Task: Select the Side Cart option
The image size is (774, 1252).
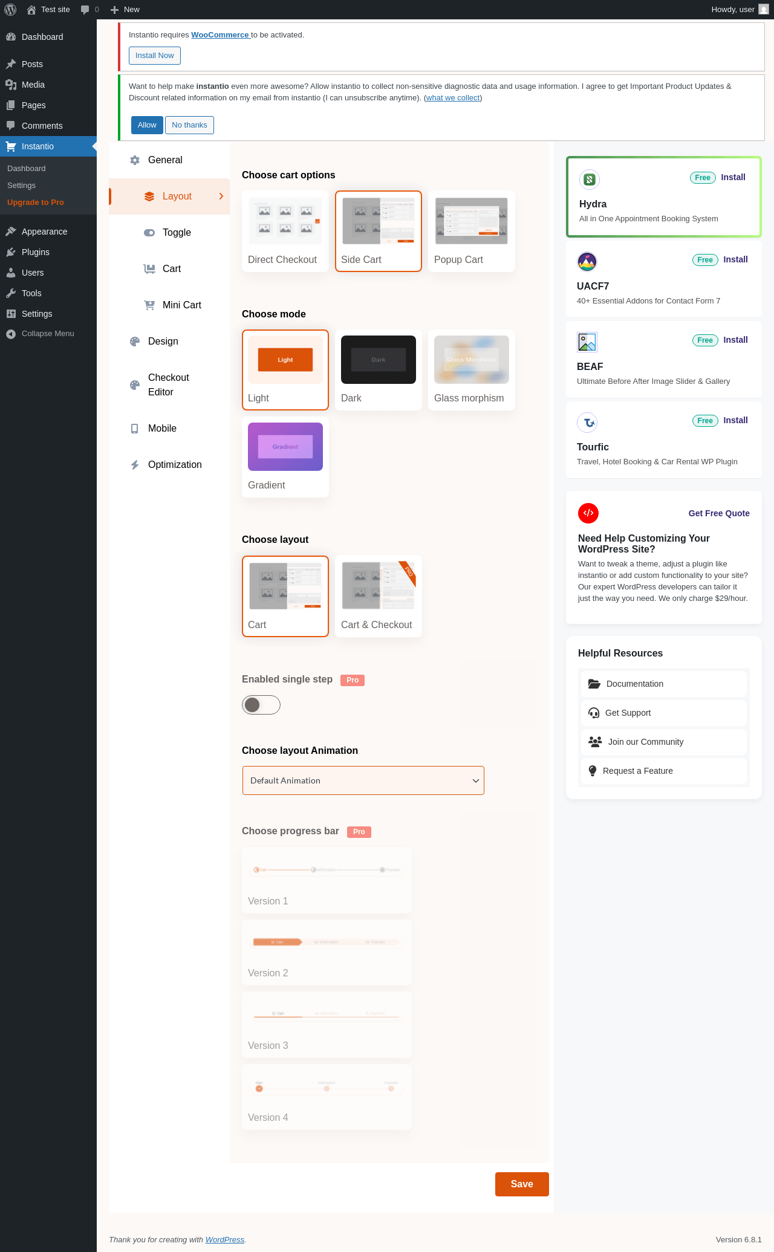Action: (x=379, y=231)
